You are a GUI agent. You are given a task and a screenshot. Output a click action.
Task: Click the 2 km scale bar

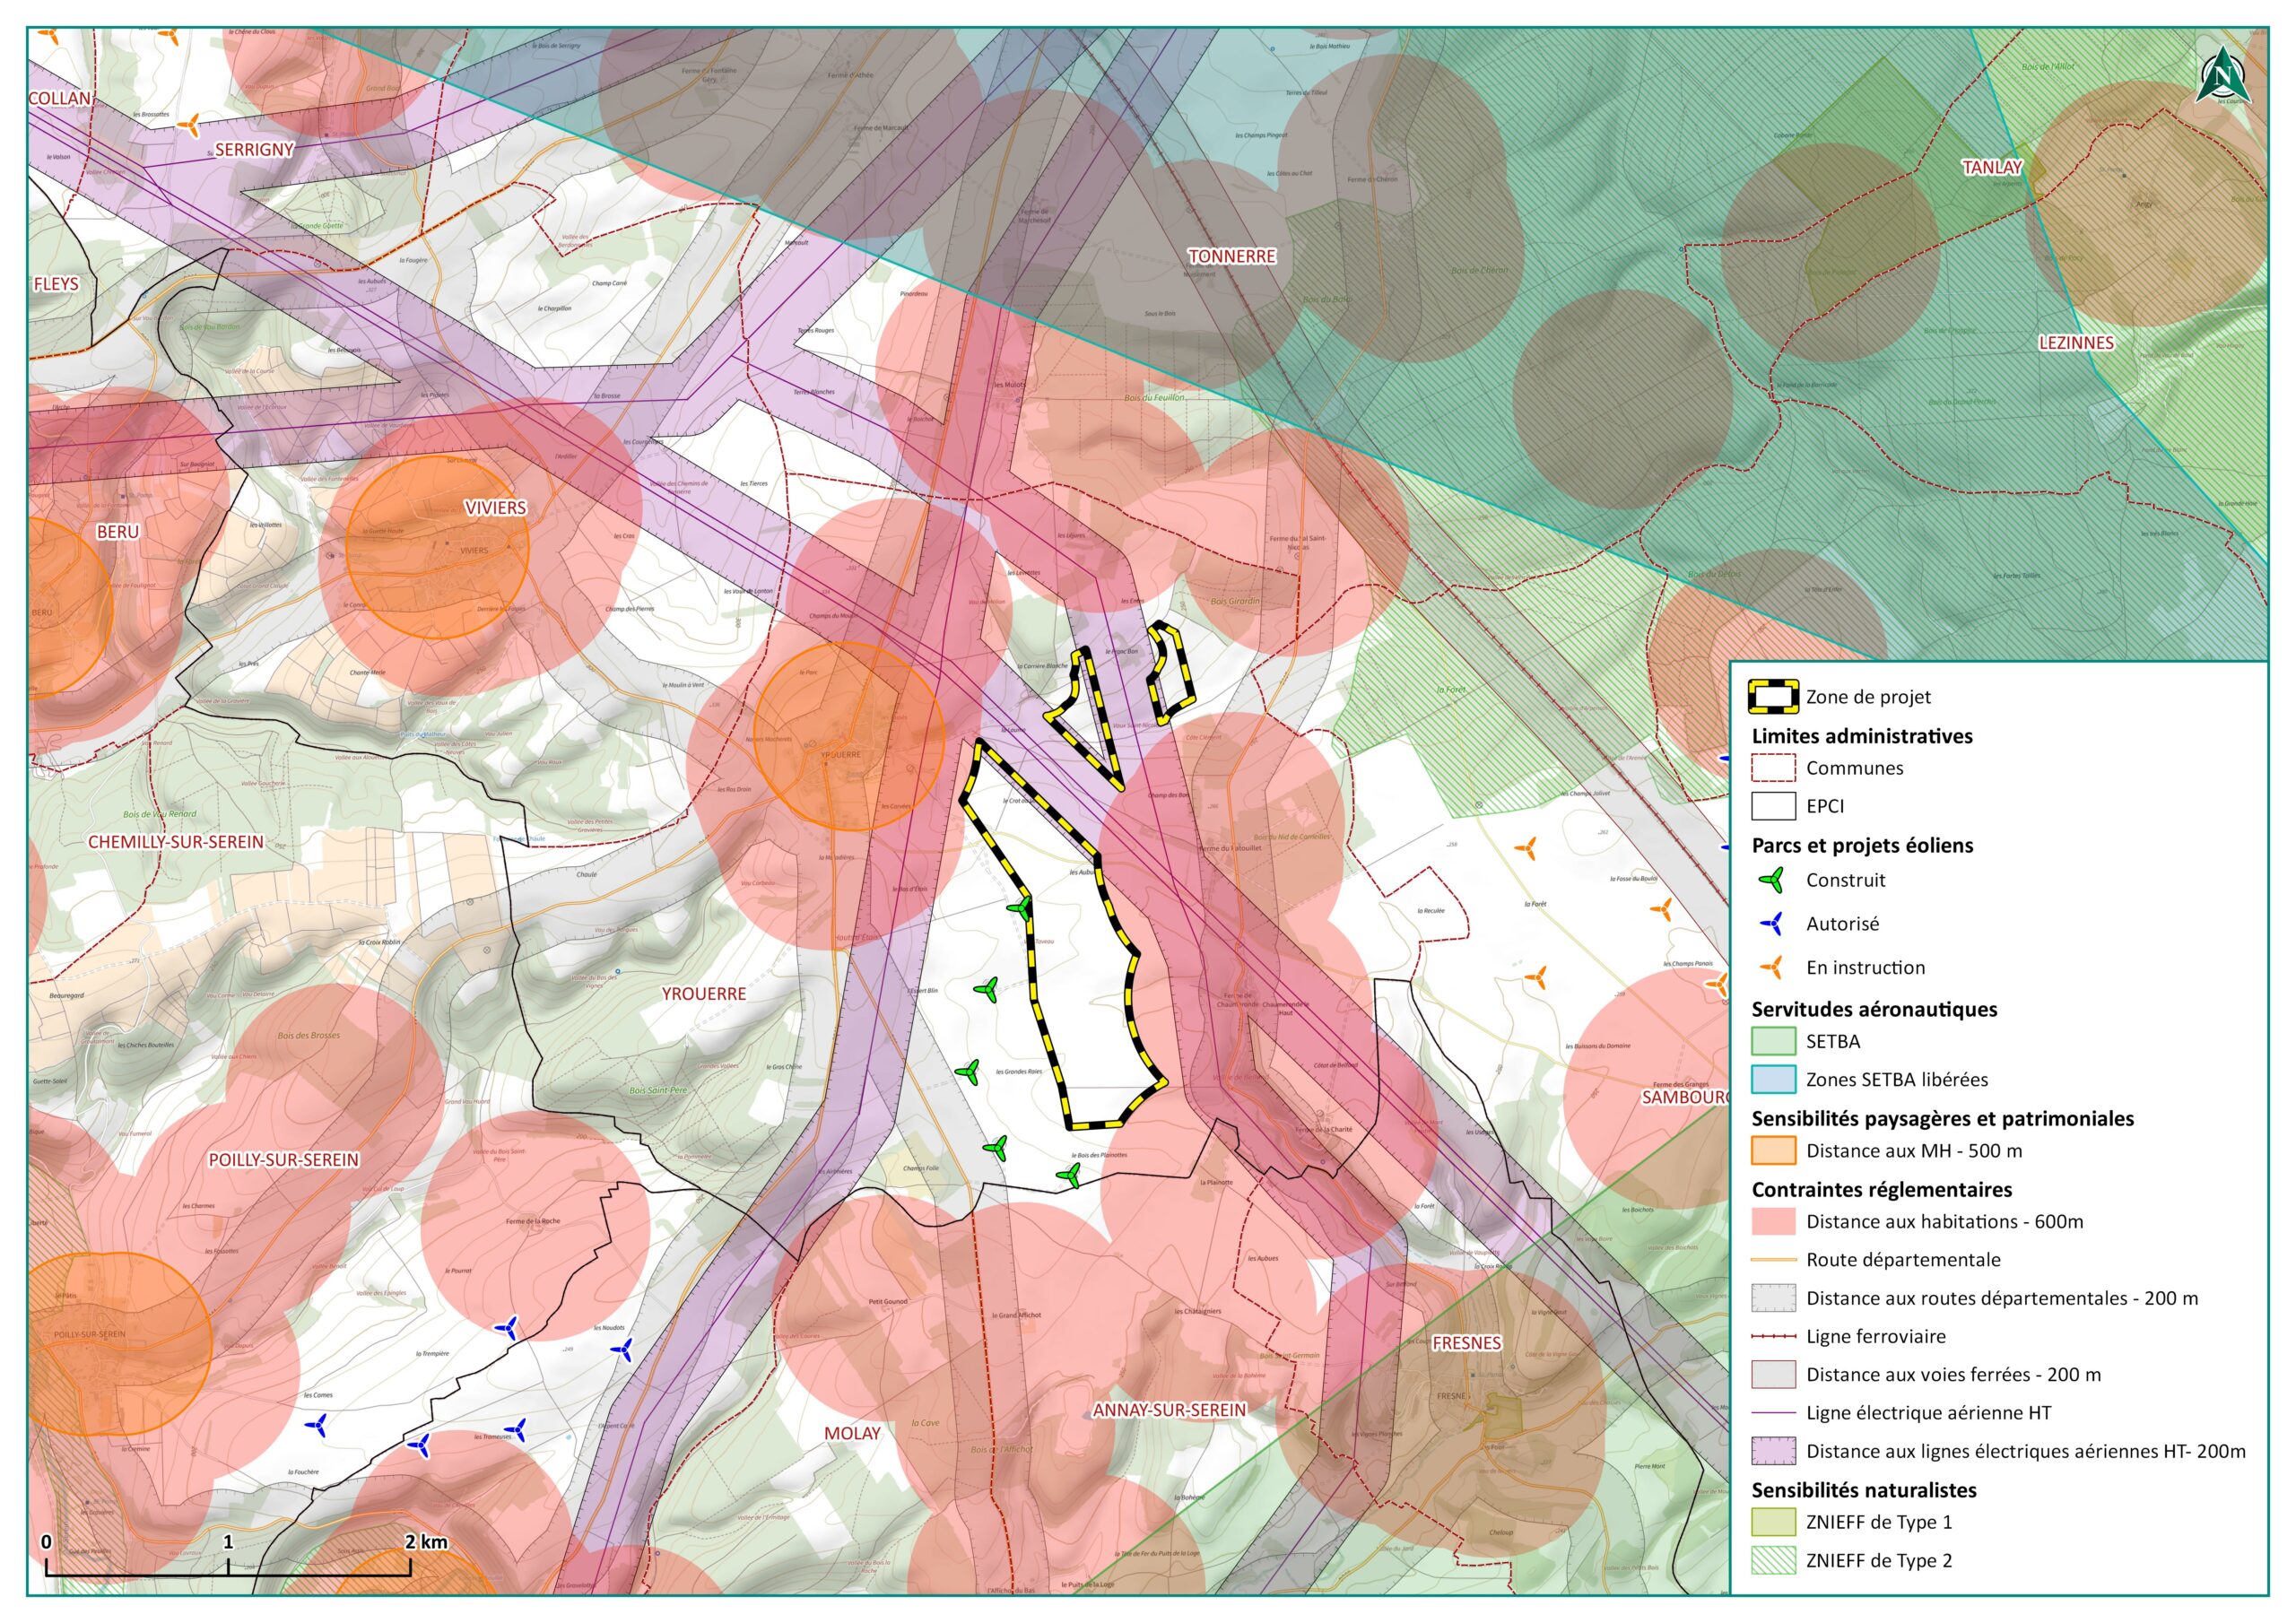coord(228,1575)
